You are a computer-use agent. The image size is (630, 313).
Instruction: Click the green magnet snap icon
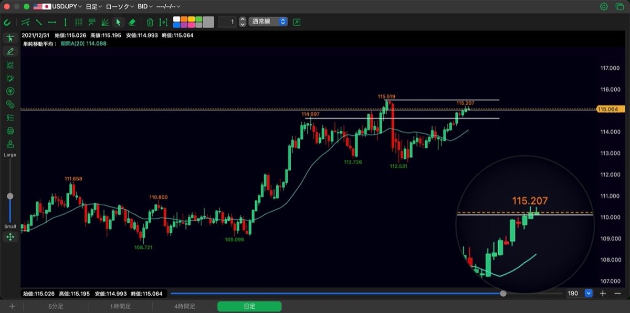tap(7, 22)
